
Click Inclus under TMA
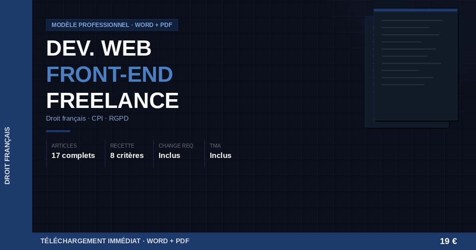coord(221,156)
